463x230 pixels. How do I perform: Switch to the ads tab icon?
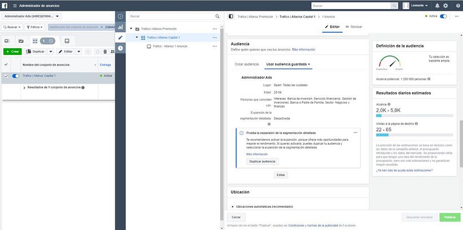click(67, 41)
